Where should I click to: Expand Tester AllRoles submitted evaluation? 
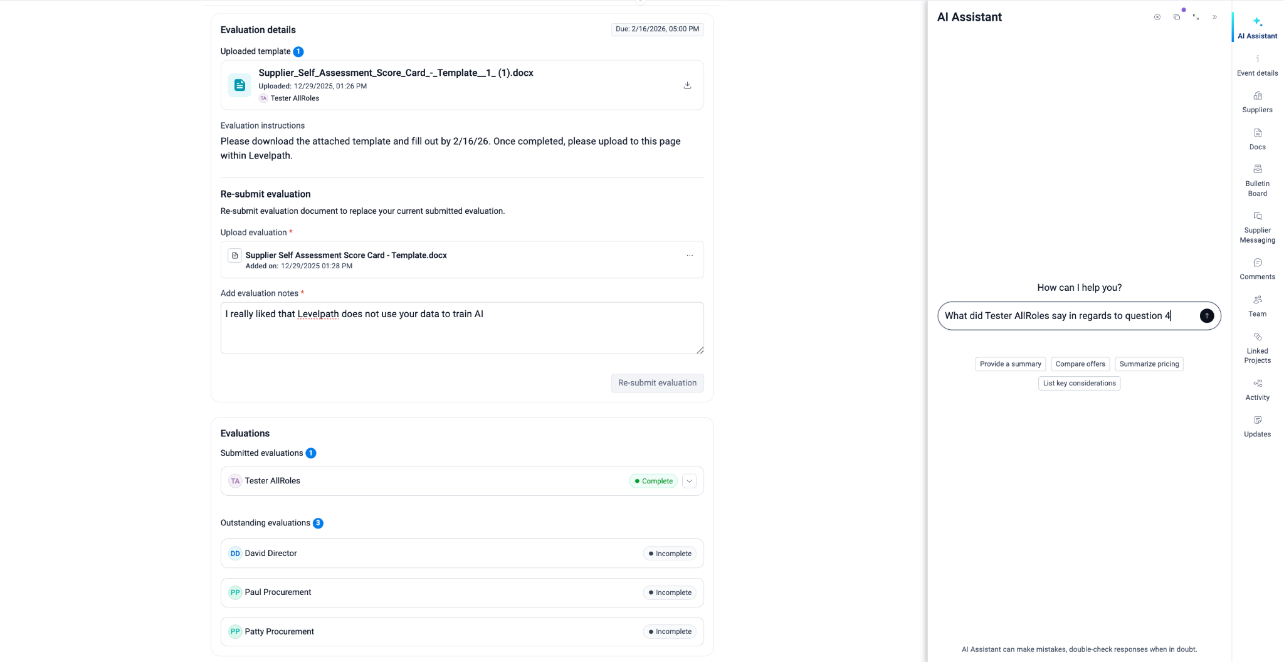point(689,481)
